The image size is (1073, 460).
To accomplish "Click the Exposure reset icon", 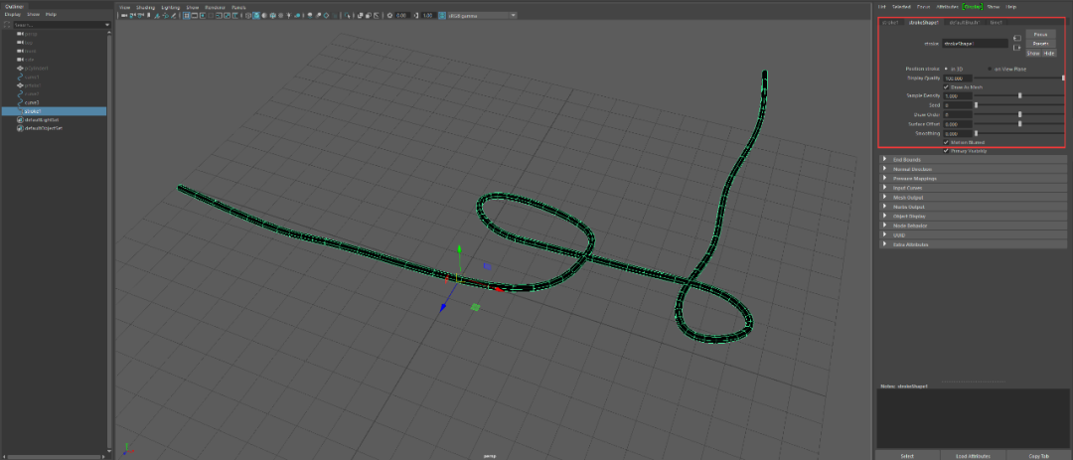I will click(x=389, y=15).
